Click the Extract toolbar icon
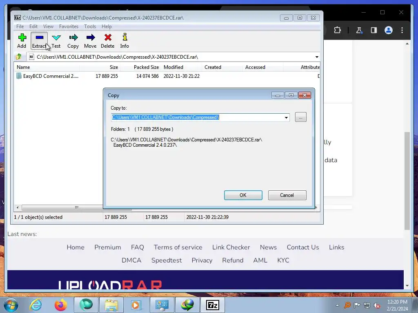The width and height of the screenshot is (418, 313). click(39, 41)
